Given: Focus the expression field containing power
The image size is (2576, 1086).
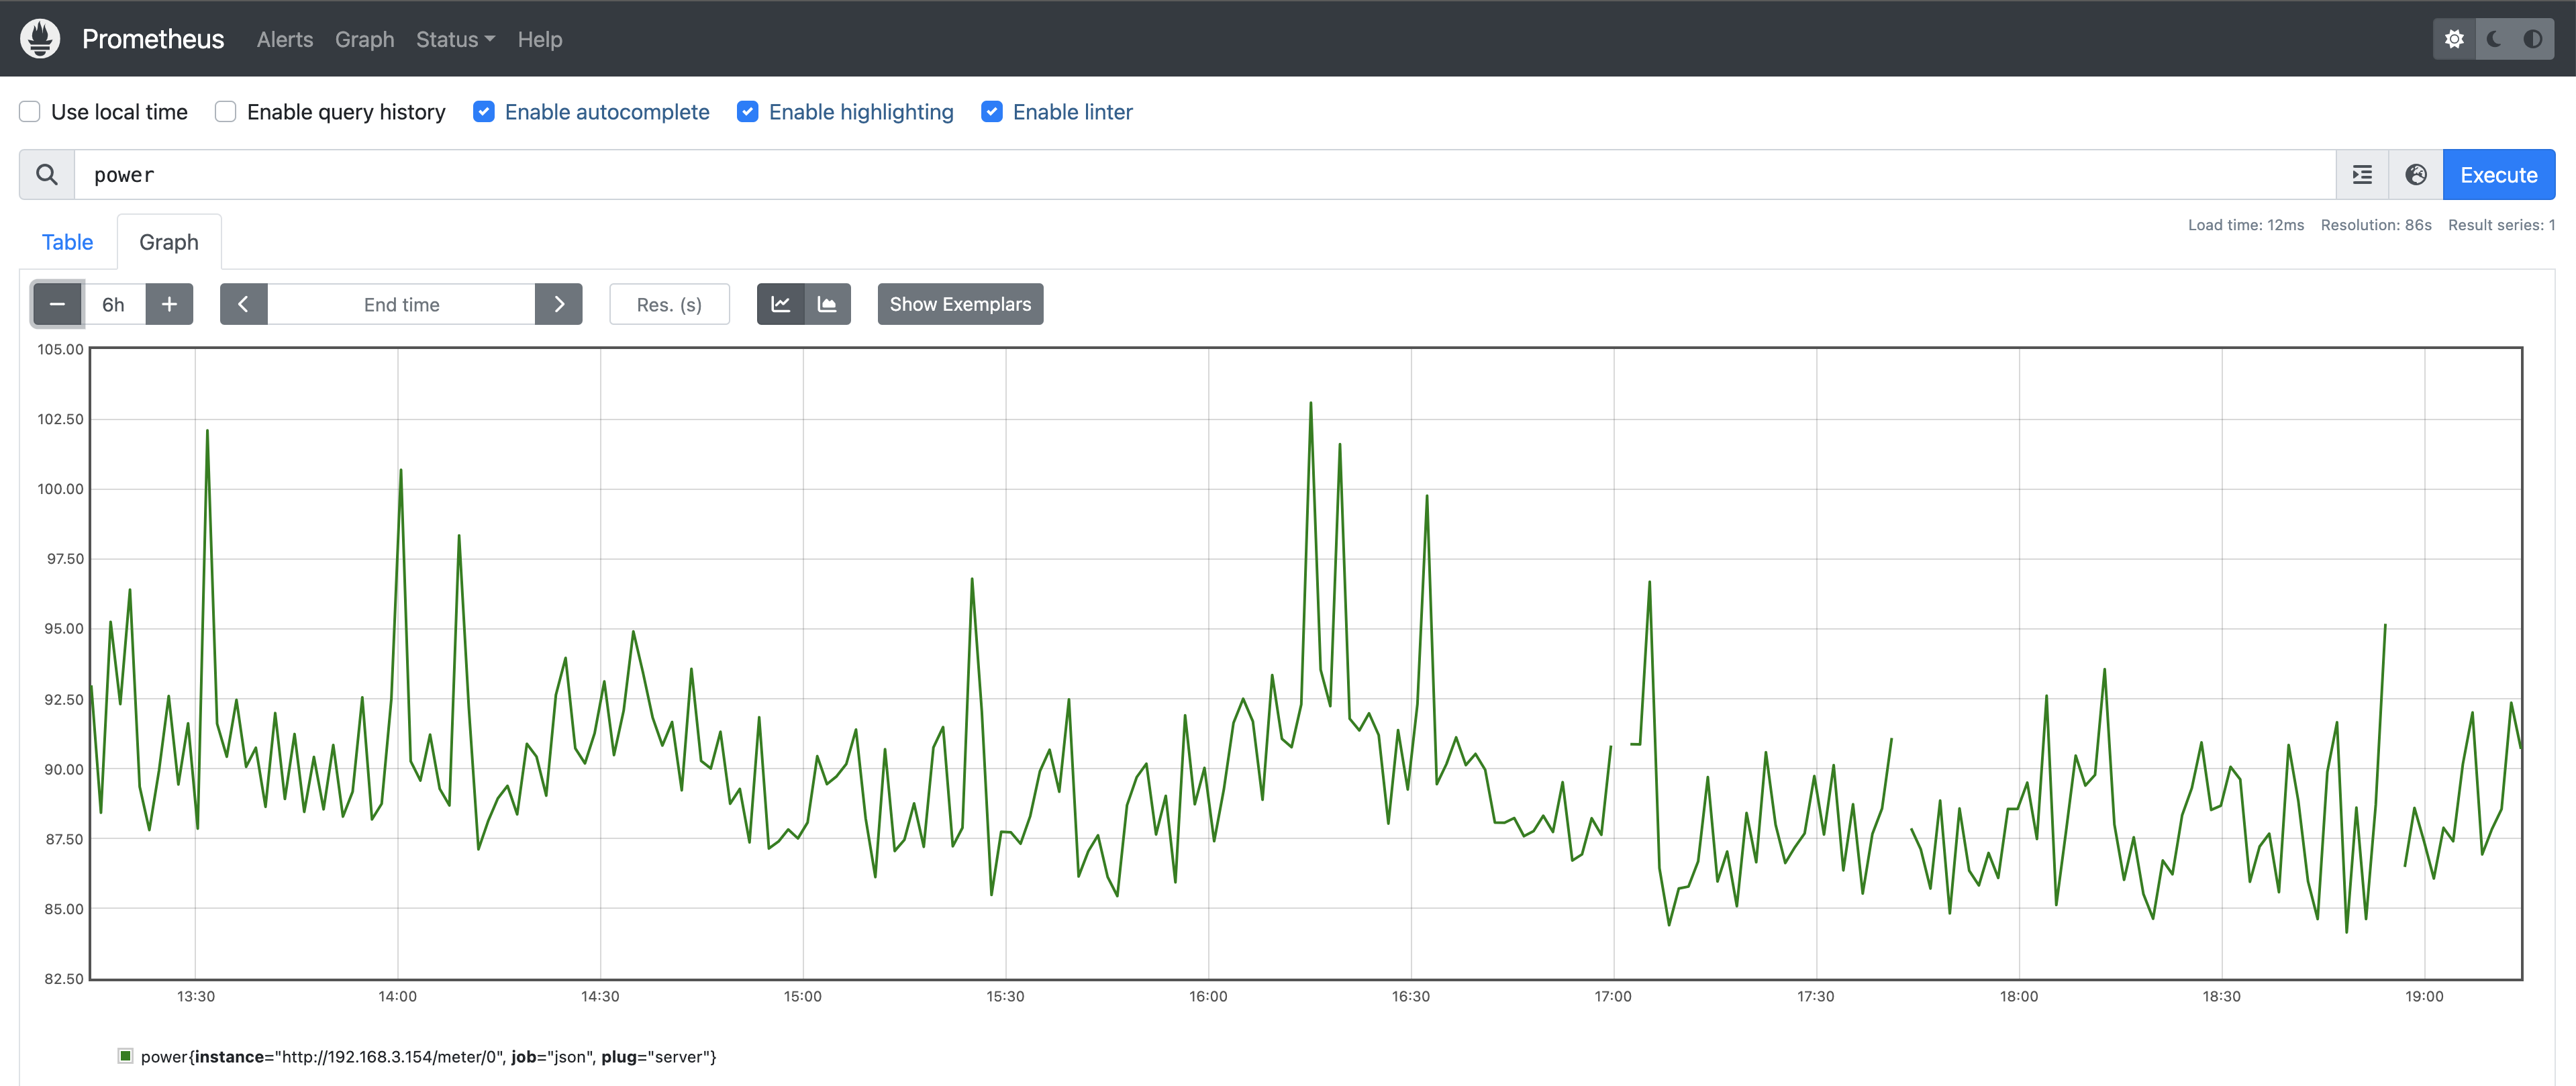Looking at the screenshot, I should tap(1205, 175).
